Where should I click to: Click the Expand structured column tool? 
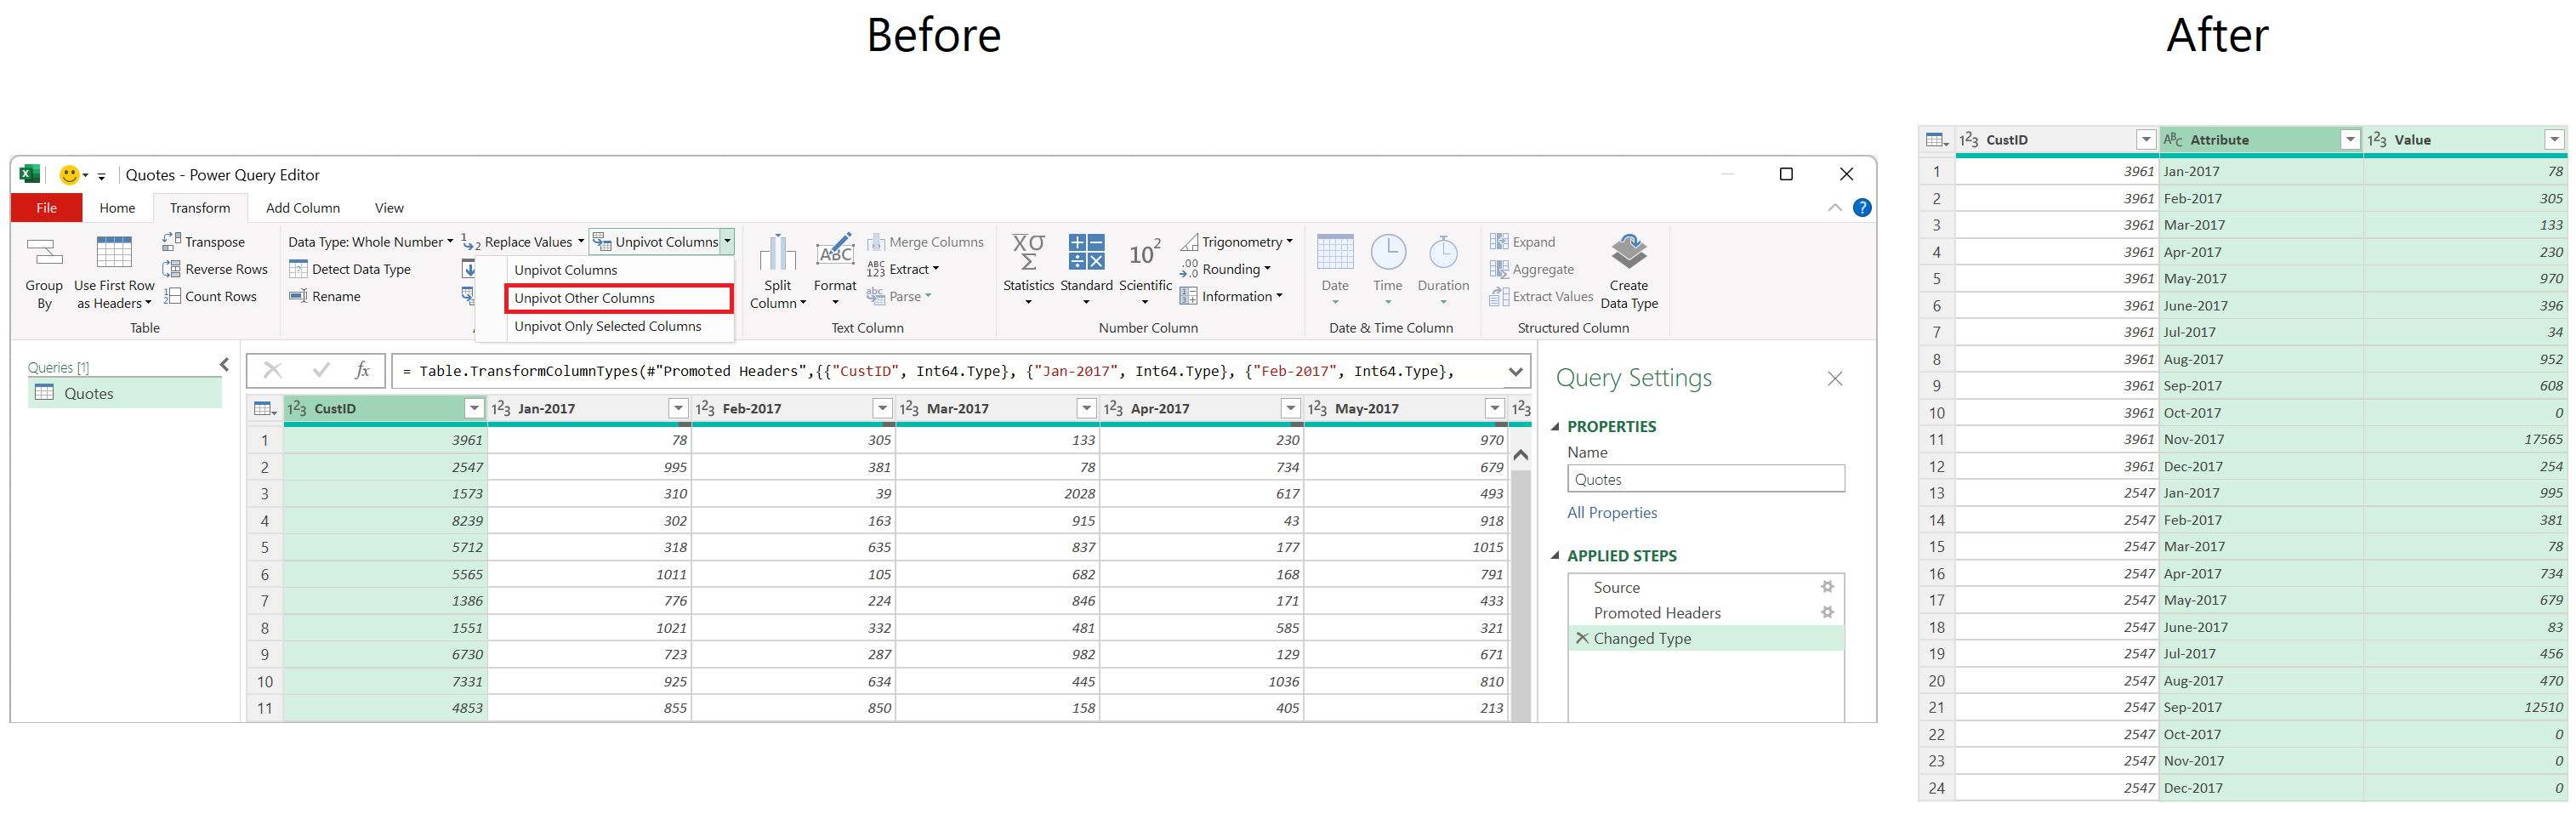1522,242
